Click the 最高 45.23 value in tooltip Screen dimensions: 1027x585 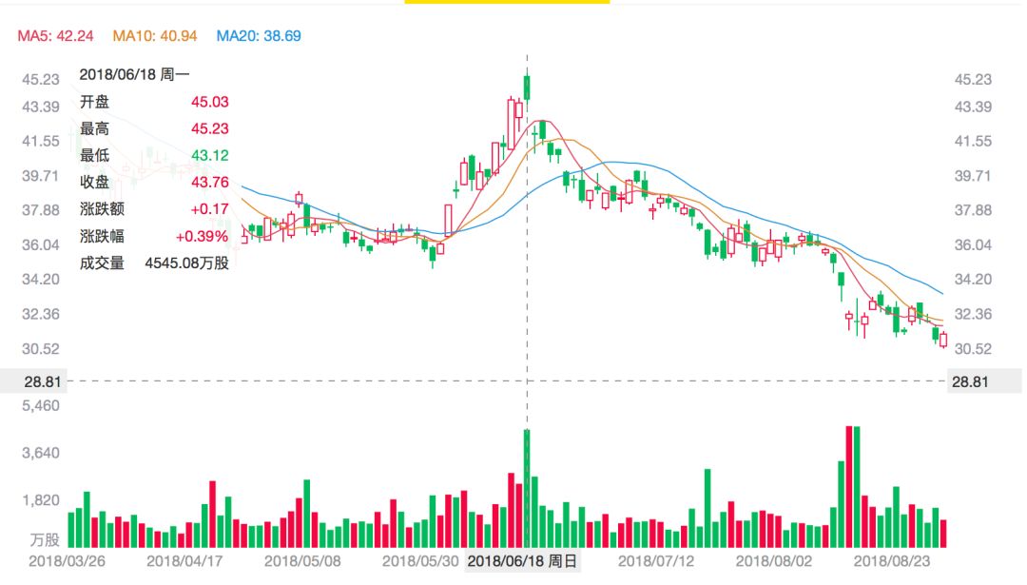(x=209, y=128)
